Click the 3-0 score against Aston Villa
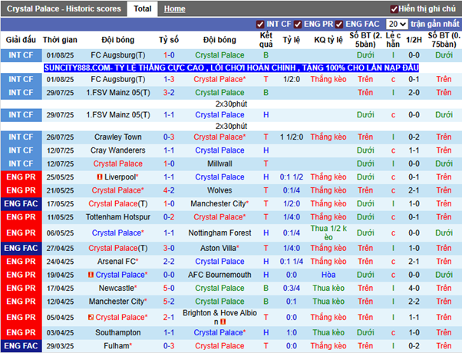 (169, 248)
